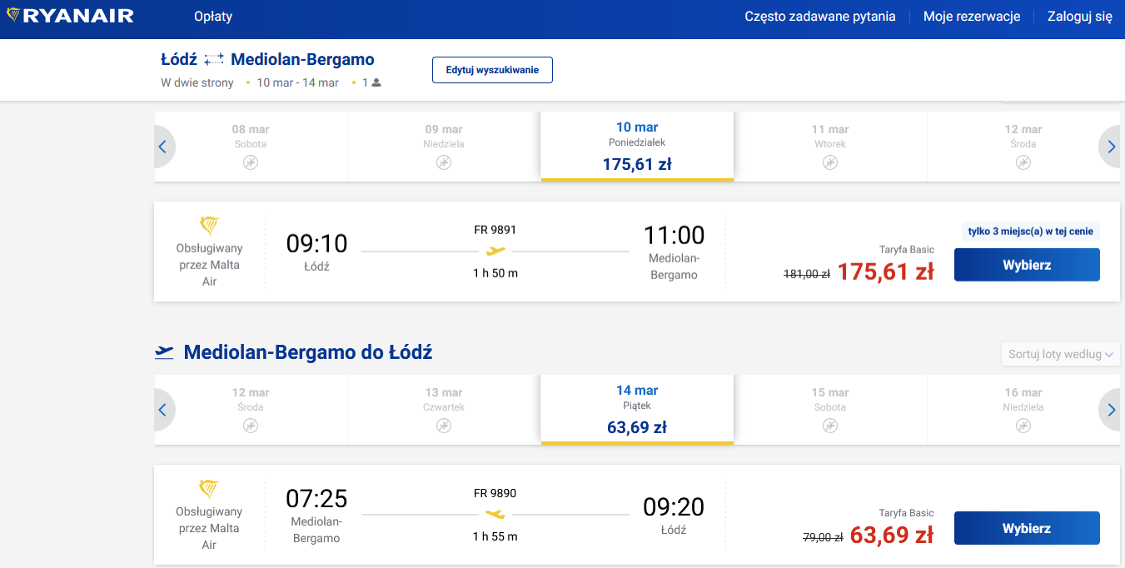
Task: Show later return dates with right arrow
Action: [1111, 410]
